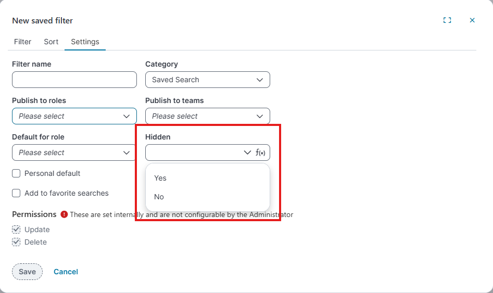Switch to the Sort tab

[x=51, y=42]
